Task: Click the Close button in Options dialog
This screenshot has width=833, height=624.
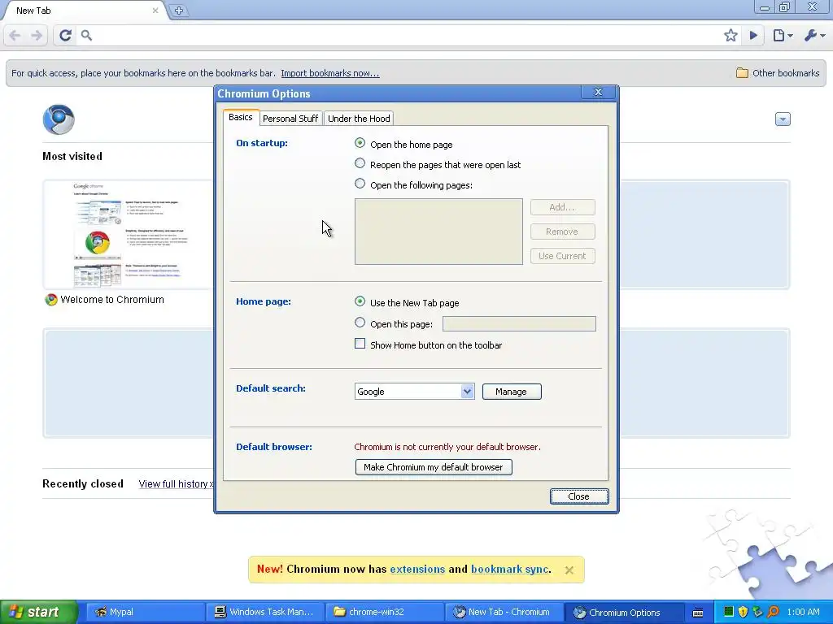Action: pos(579,496)
